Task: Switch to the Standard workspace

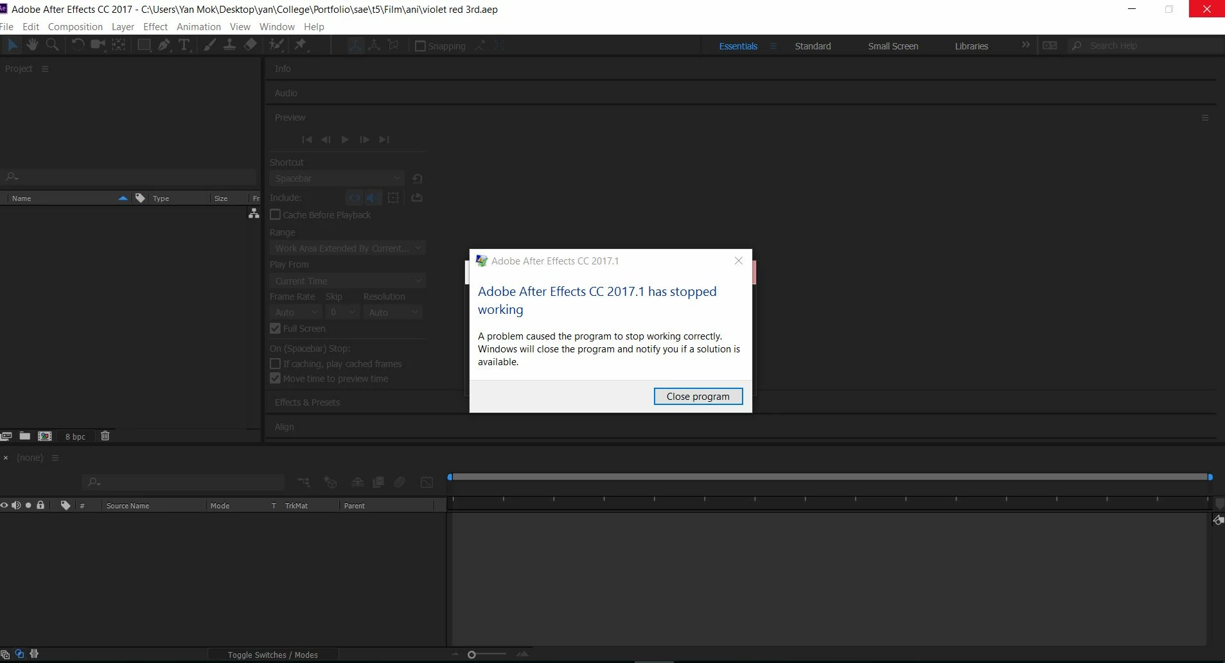Action: click(x=813, y=46)
